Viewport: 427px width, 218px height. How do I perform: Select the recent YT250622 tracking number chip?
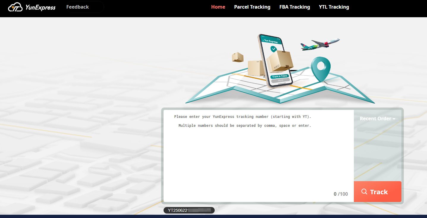189,210
